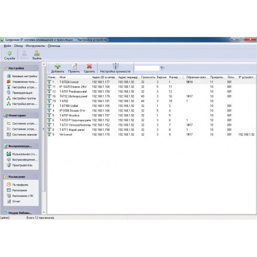This screenshot has height=257, width=257.
Task: Click the sidebar scrollbar down arrow
Action: (x=44, y=212)
